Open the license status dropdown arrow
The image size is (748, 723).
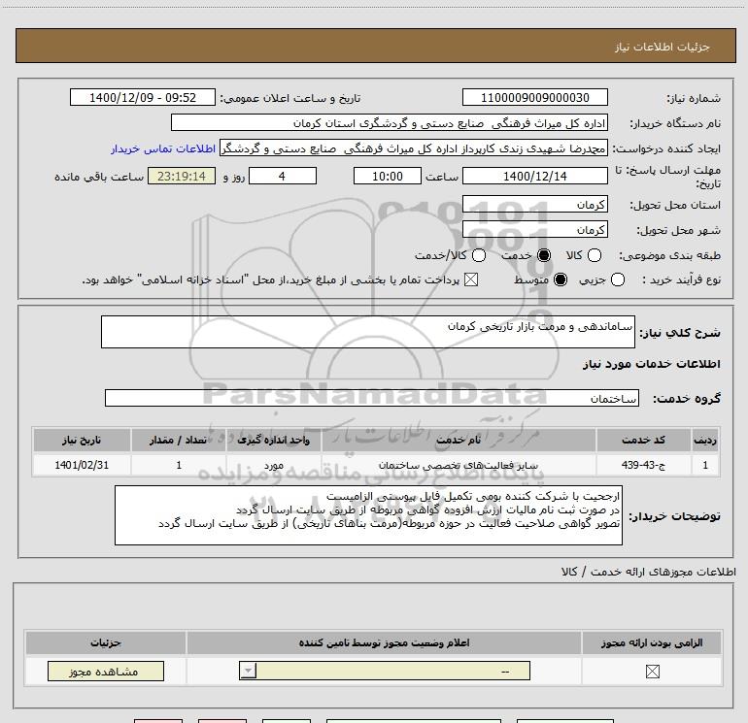coord(248,671)
